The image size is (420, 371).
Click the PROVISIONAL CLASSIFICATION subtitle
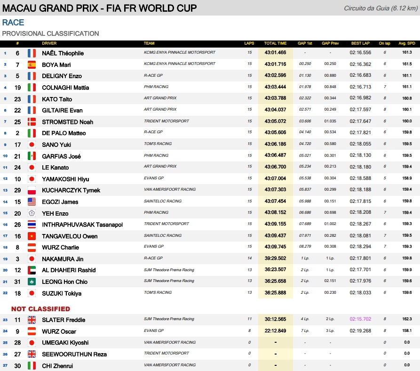coord(51,33)
